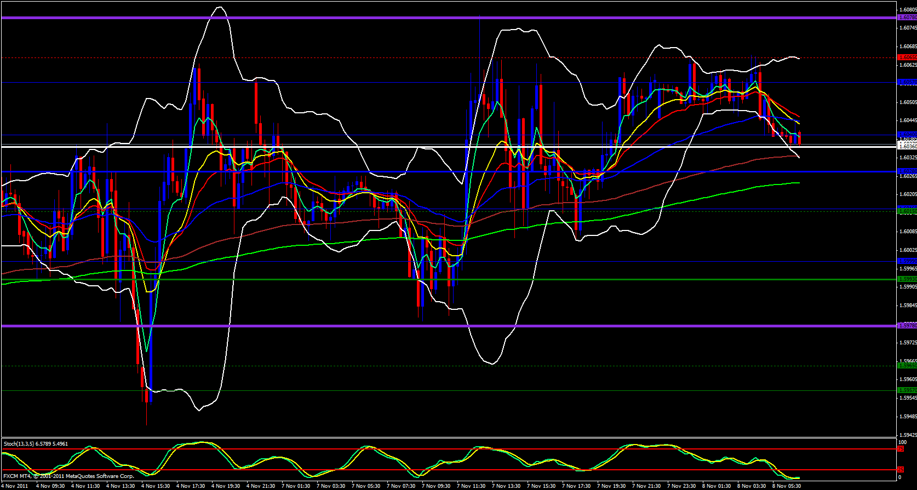The image size is (917, 490).
Task: Click the '7 Nov 19:30' time label
Action: pyautogui.click(x=611, y=486)
